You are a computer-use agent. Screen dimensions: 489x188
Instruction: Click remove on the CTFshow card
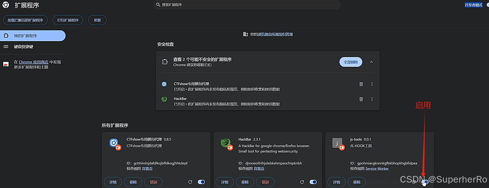(133, 182)
